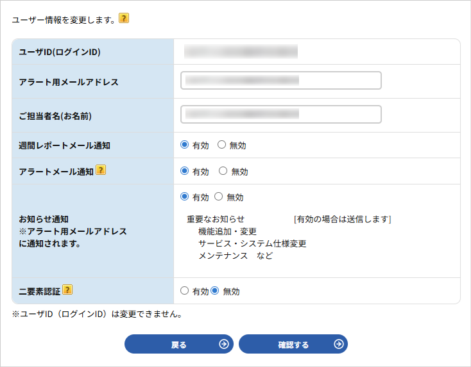Open the 二要素認証 help icon
The height and width of the screenshot is (367, 471).
[x=67, y=290]
